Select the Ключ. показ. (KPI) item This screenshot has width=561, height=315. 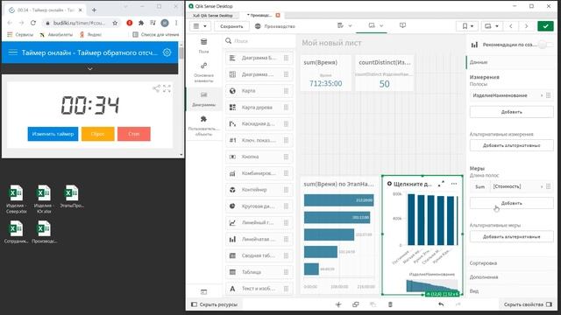click(259, 140)
